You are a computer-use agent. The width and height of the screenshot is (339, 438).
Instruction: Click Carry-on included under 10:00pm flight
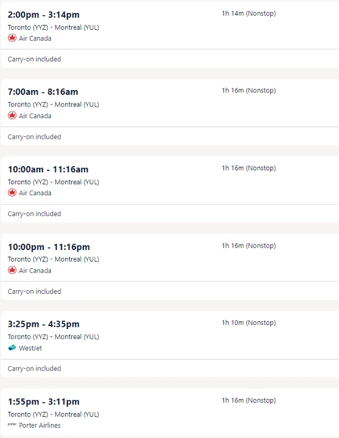(x=34, y=291)
